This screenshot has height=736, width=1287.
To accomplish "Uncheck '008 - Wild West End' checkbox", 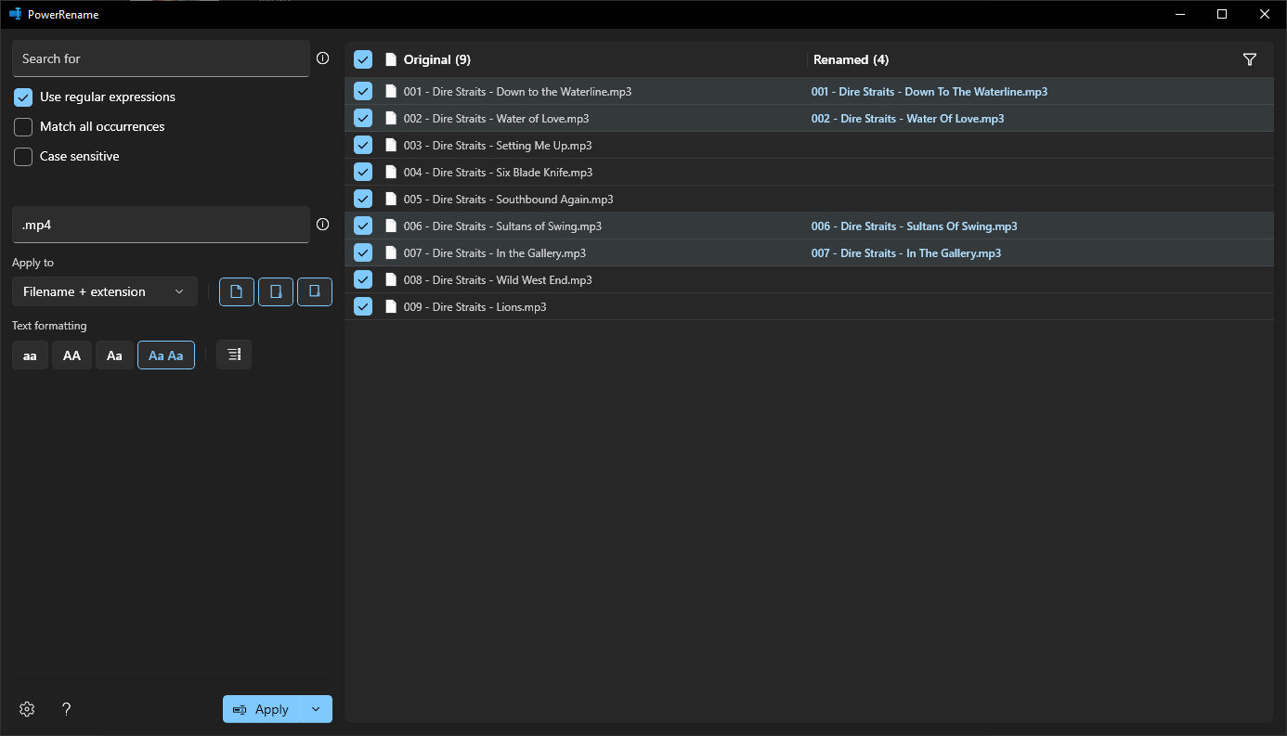I will point(363,279).
